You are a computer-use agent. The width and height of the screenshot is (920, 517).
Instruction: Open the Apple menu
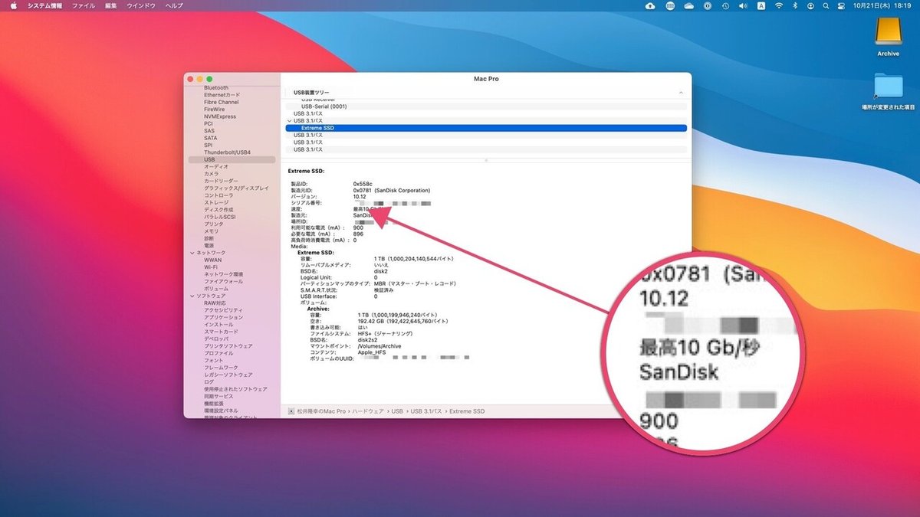coord(13,5)
